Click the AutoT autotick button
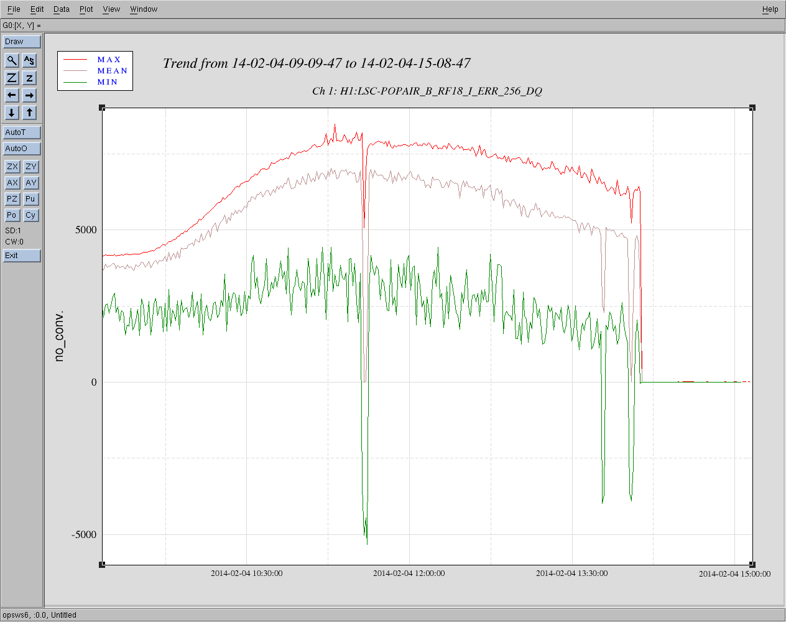 pyautogui.click(x=22, y=132)
